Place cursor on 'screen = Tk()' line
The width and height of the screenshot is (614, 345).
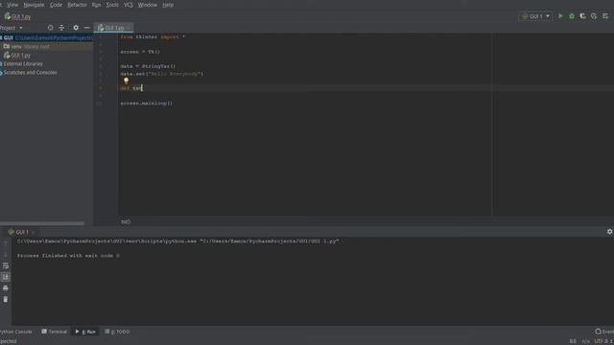click(140, 52)
